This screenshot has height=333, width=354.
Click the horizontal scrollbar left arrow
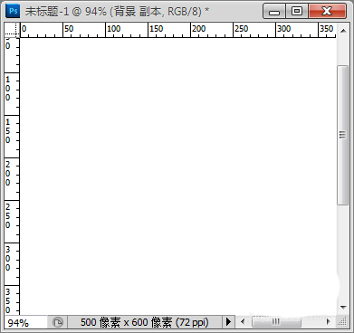click(x=243, y=322)
